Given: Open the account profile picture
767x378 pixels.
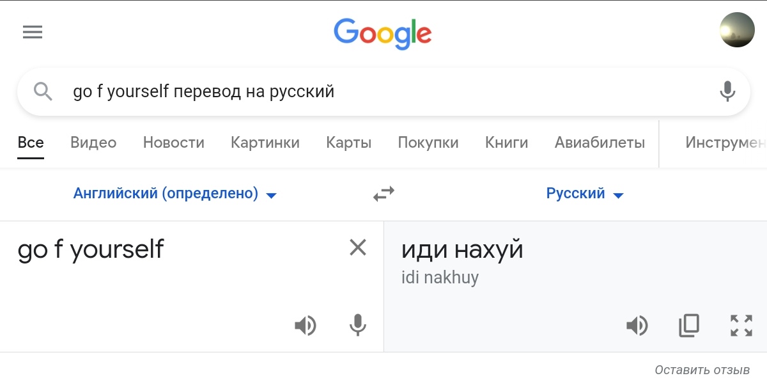Looking at the screenshot, I should (x=736, y=30).
